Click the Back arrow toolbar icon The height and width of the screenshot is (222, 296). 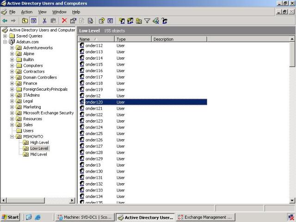tap(5, 21)
